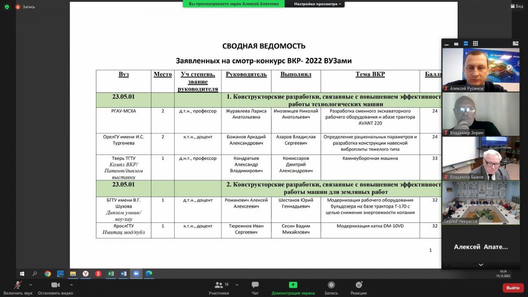Switch thumbnails to grid gallery view
Image resolution: width=528 pixels, height=297 pixels.
click(x=475, y=44)
